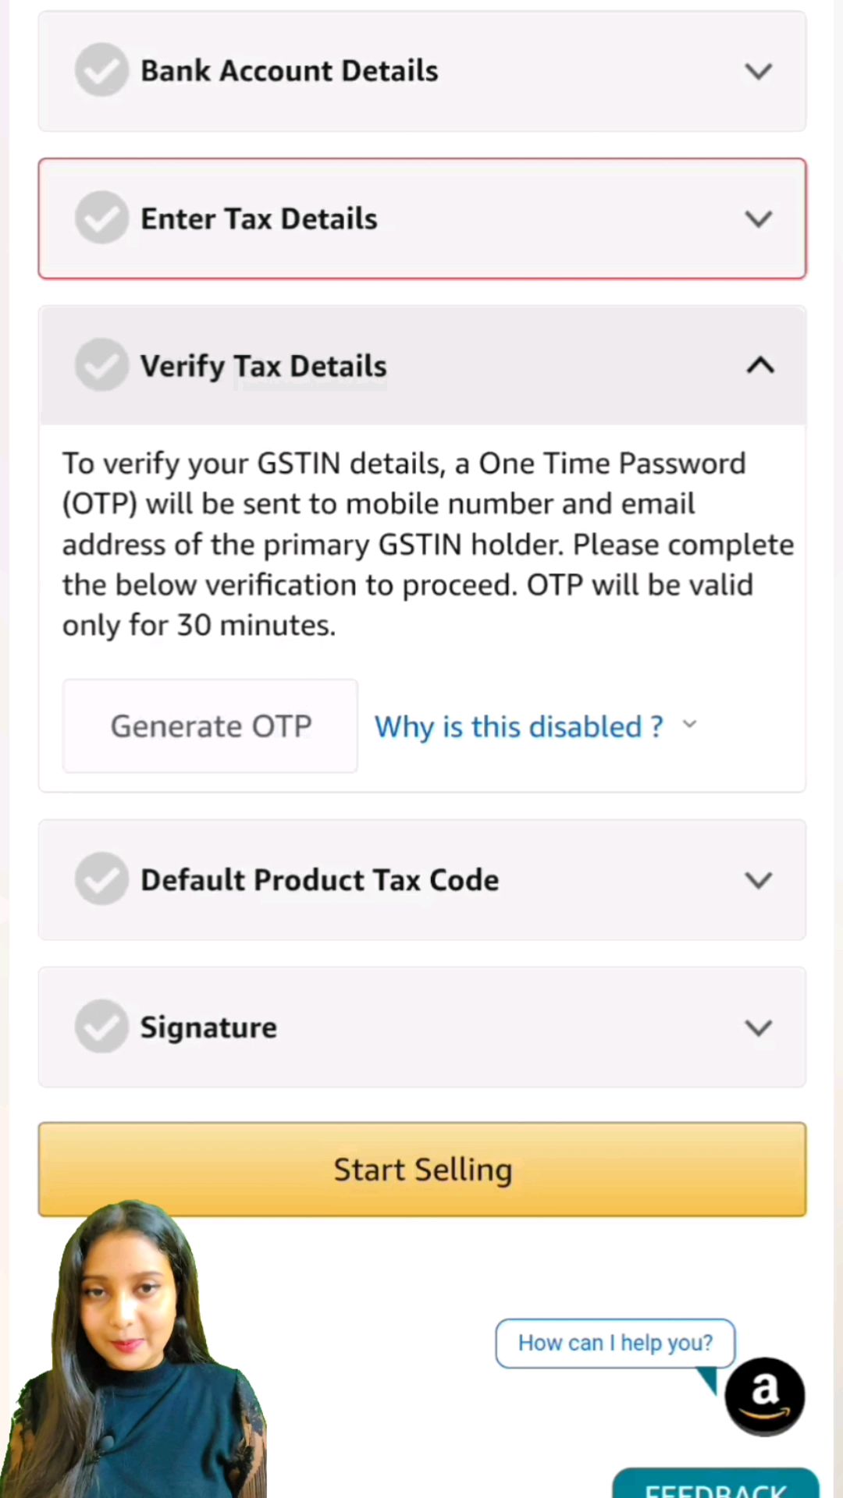Open the 'Why is this disabled ?' link
This screenshot has width=843, height=1498.
[519, 727]
